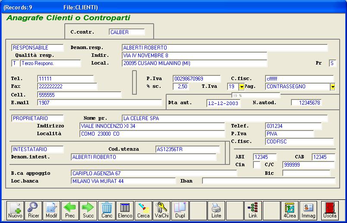This screenshot has height=223, width=347.
Task: Click Cod.utenza field AS12356TR
Action: (x=187, y=149)
